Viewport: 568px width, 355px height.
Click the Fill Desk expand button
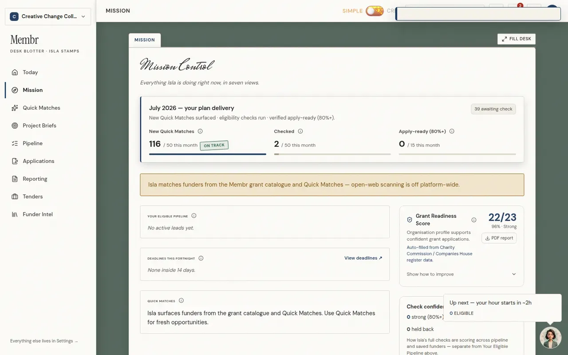click(x=517, y=39)
